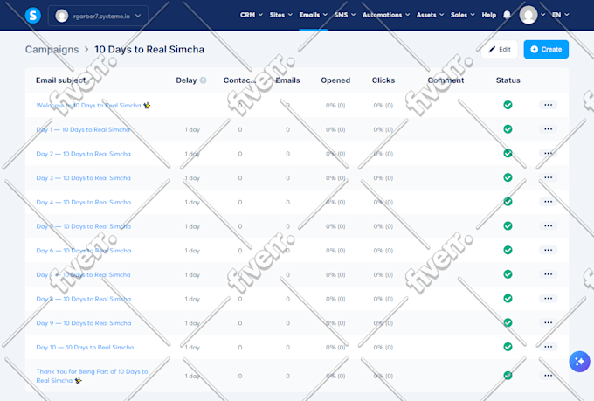Screen dimensions: 594x401
Task: Click the Opened 0% (0) in Day 6 row
Action: pos(335,251)
